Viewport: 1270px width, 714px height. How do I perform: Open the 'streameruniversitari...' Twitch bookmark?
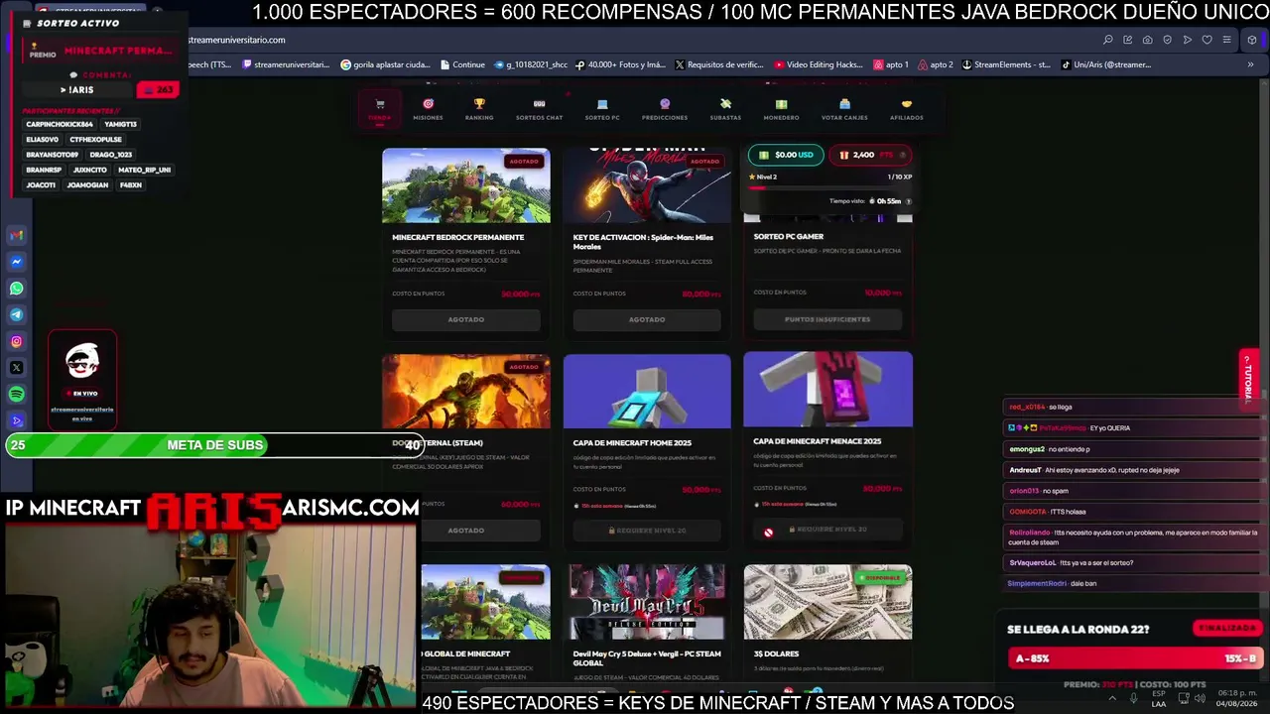(286, 64)
